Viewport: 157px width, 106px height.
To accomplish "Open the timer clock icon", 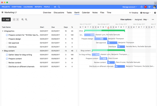I will click(142, 7).
